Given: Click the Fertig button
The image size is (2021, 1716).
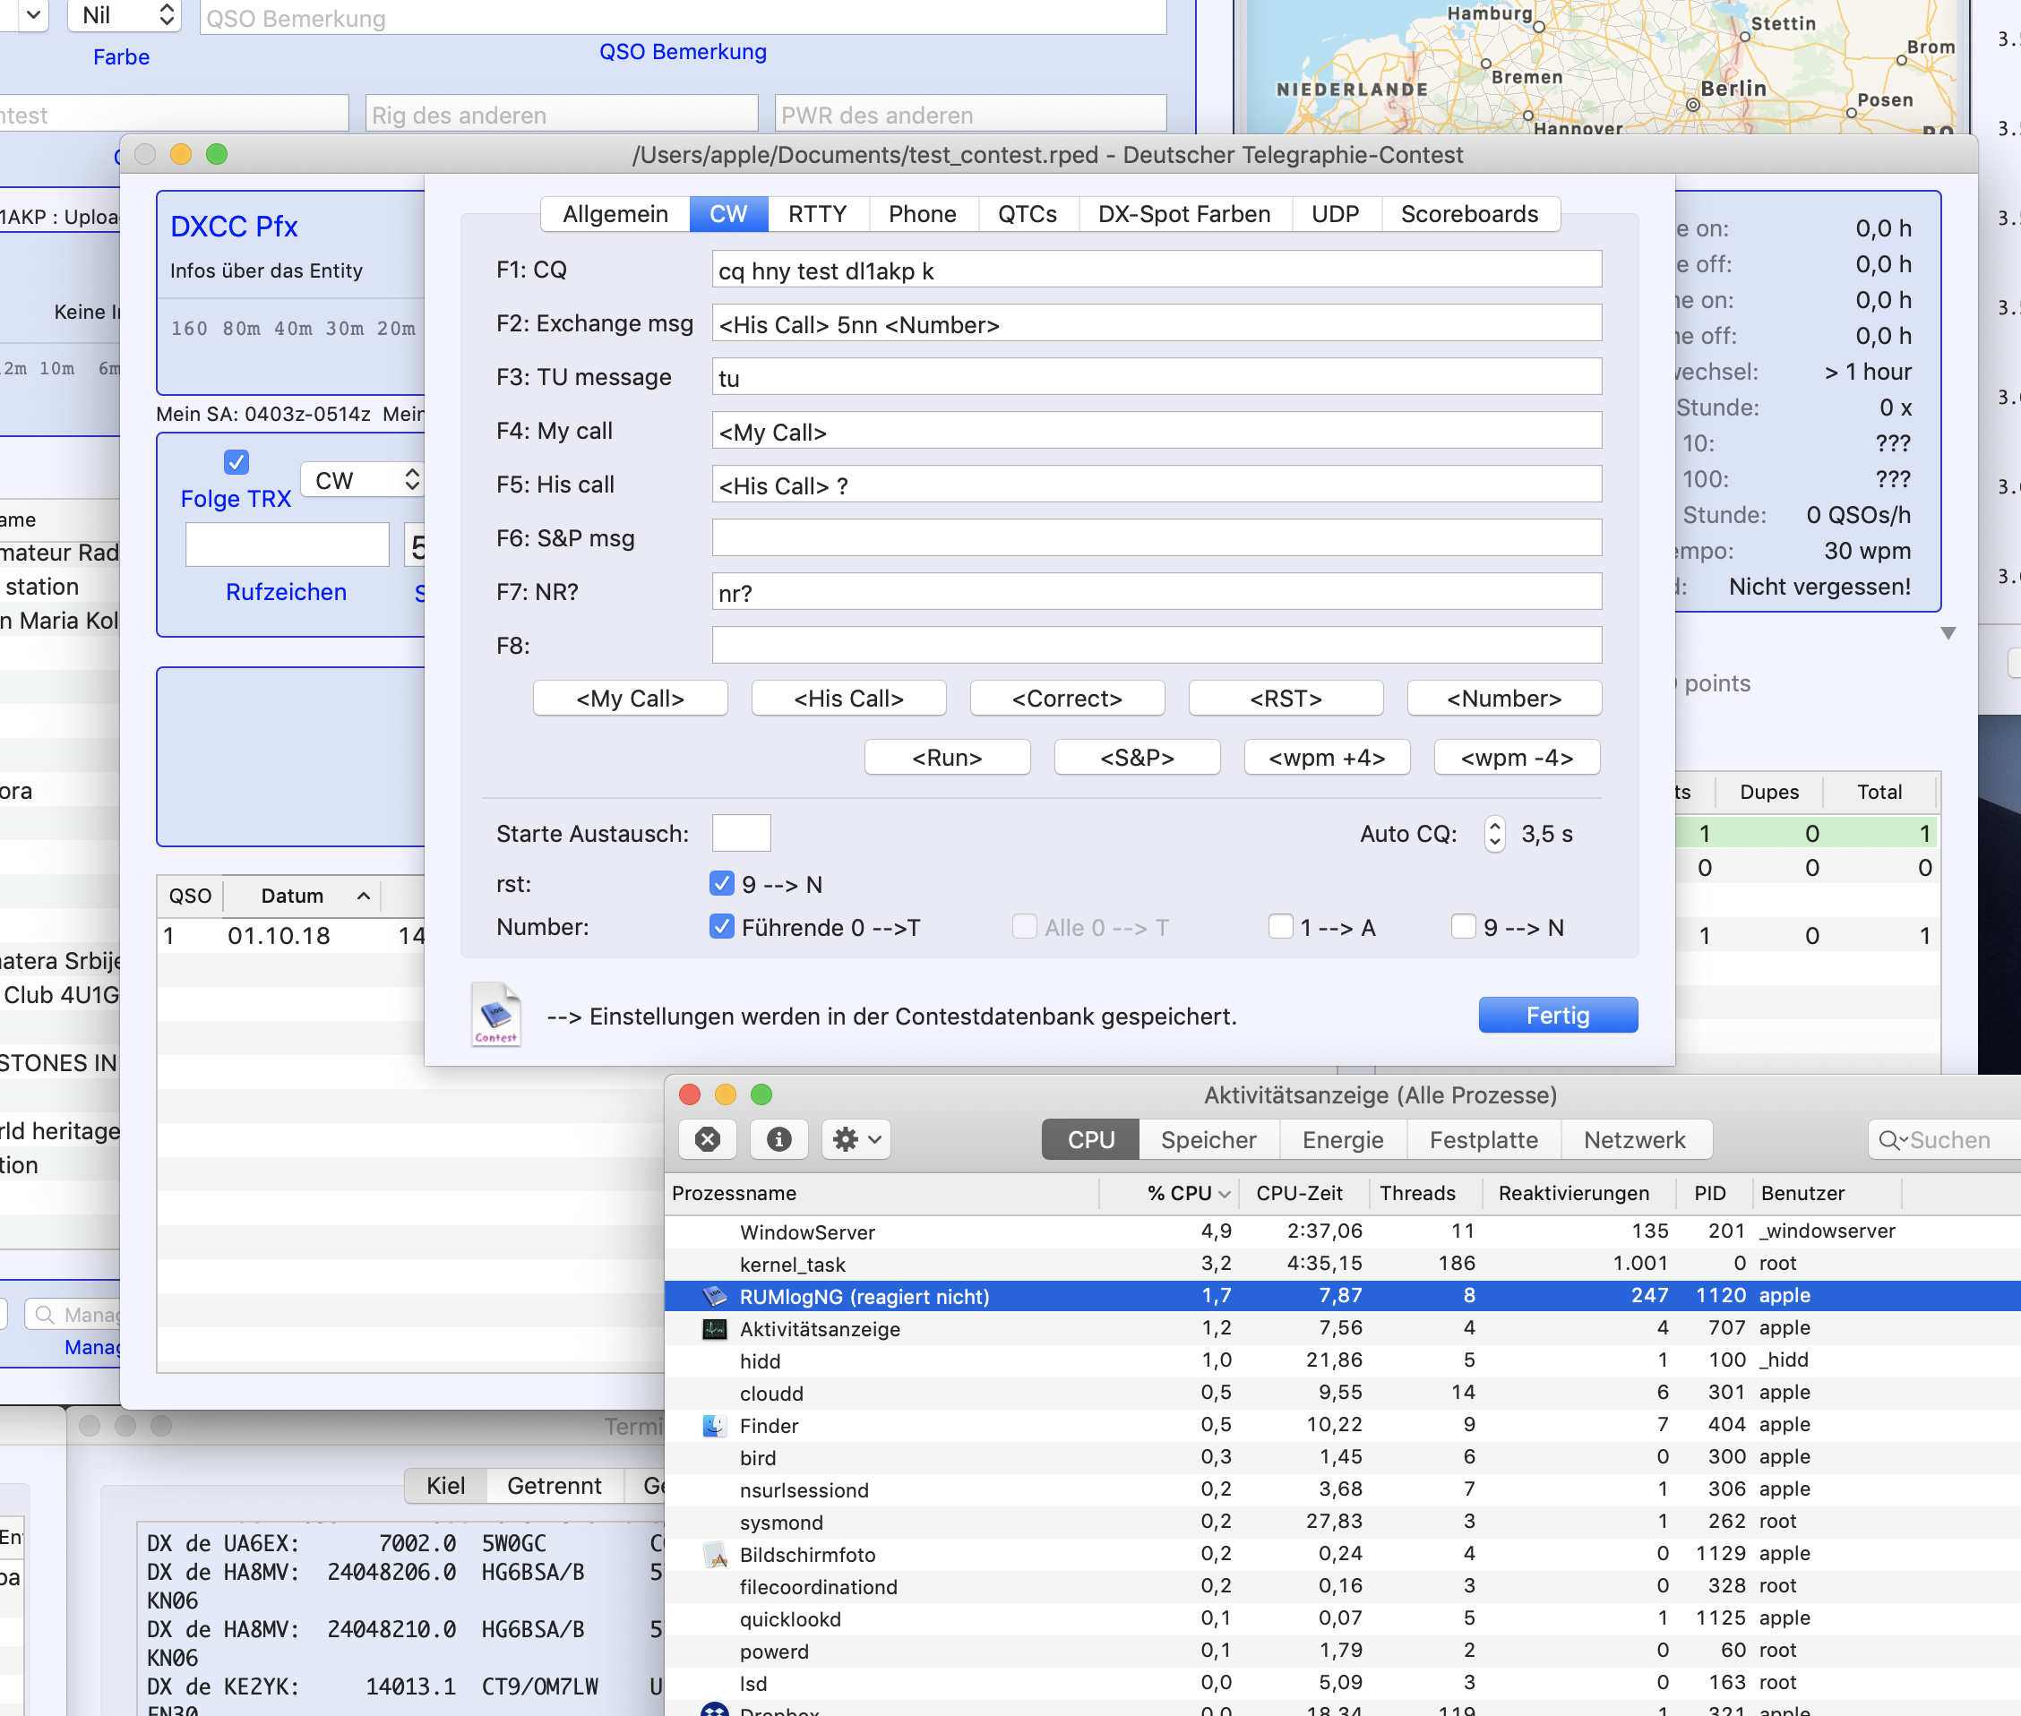Looking at the screenshot, I should pos(1557,1015).
